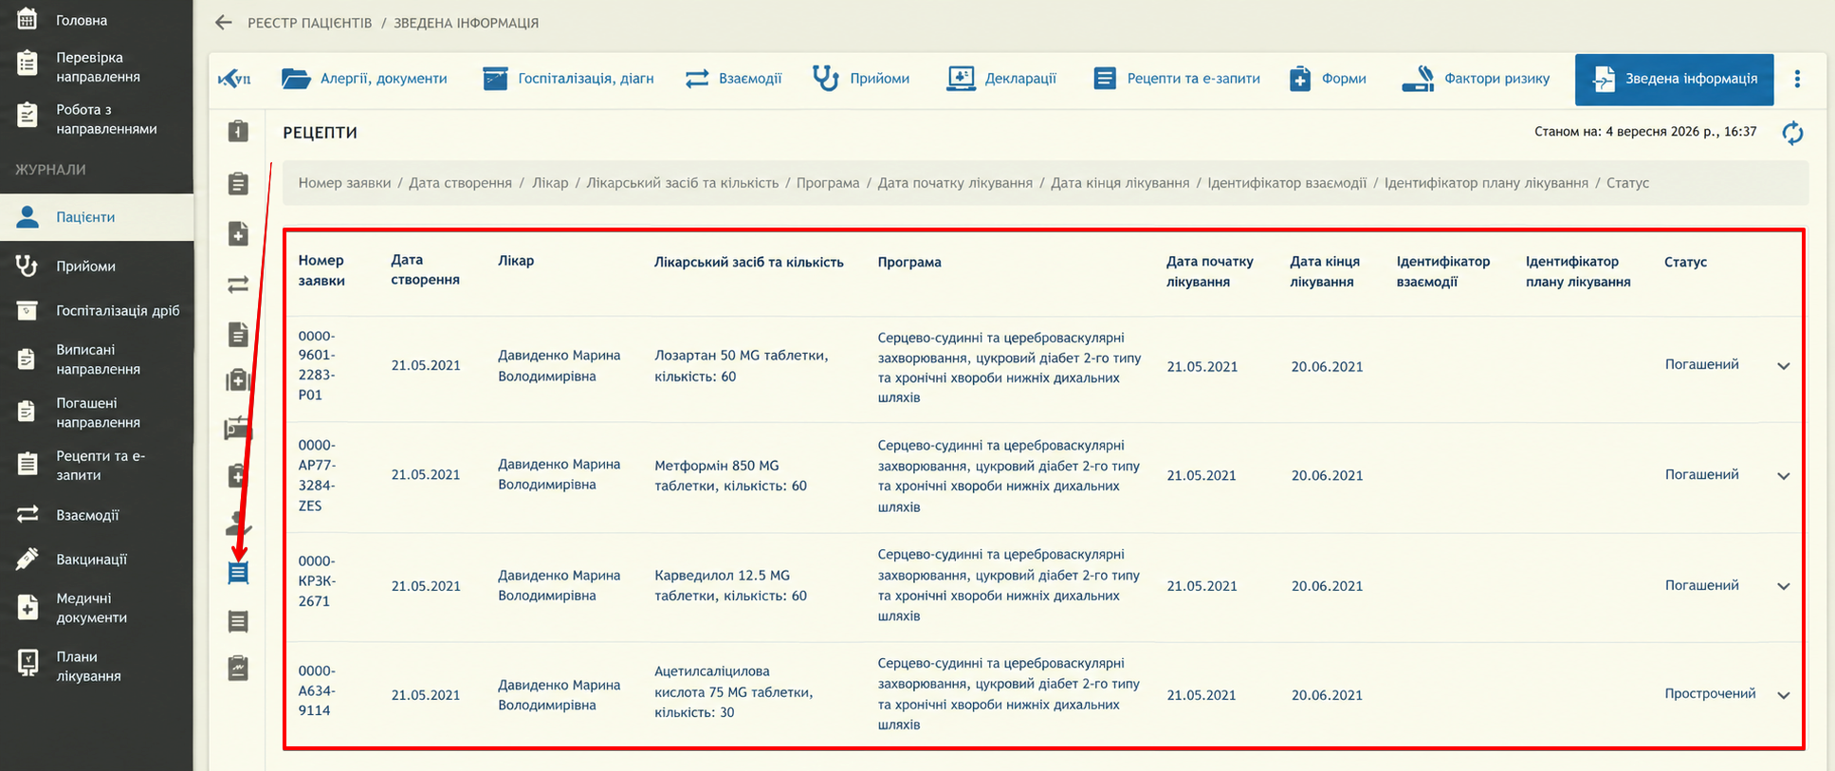This screenshot has height=771, width=1835.
Task: Click the topmost clipboard icon in the vertical strip
Action: point(238,131)
